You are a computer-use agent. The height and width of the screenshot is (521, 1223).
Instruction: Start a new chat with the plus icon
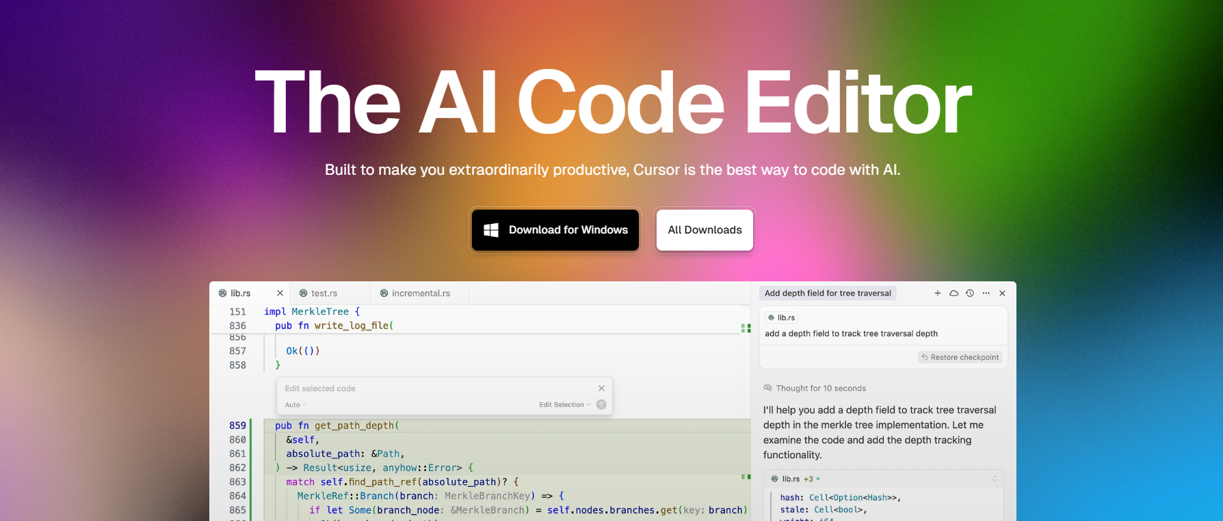[x=938, y=293]
